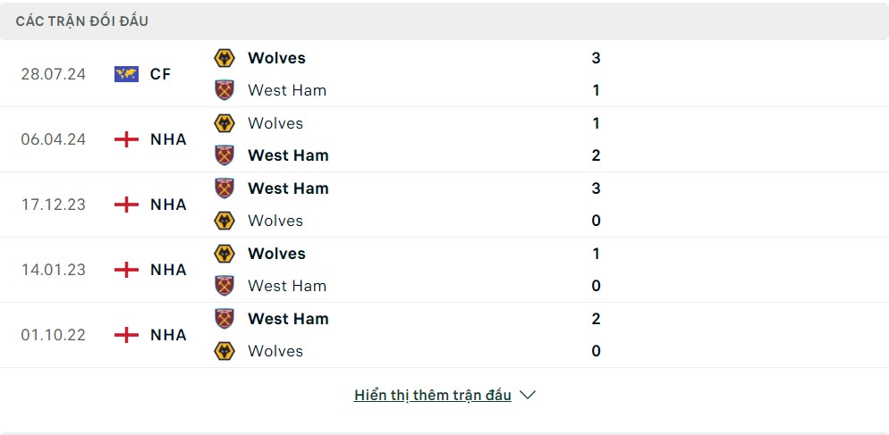Click the world flag icon beside CF
The image size is (889, 435).
point(126,74)
